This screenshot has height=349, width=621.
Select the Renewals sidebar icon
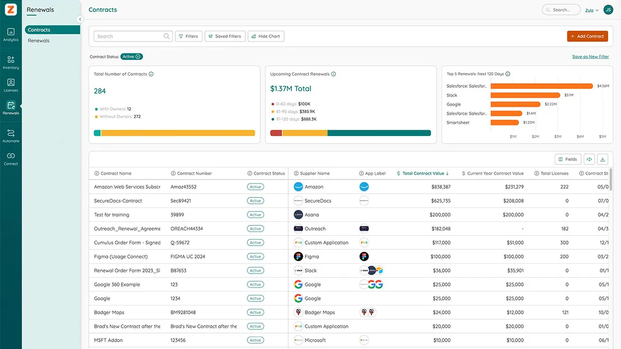click(11, 108)
